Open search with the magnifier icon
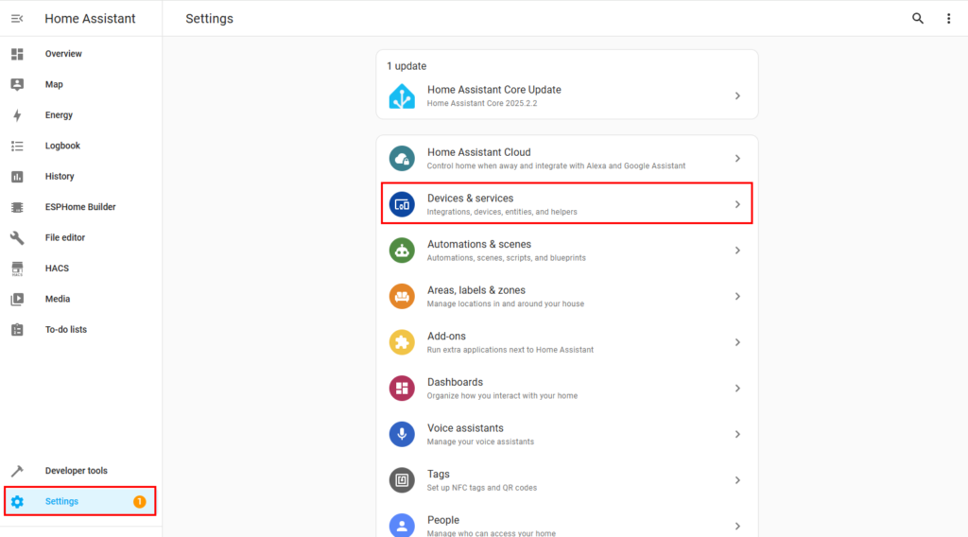The image size is (968, 537). click(x=918, y=19)
